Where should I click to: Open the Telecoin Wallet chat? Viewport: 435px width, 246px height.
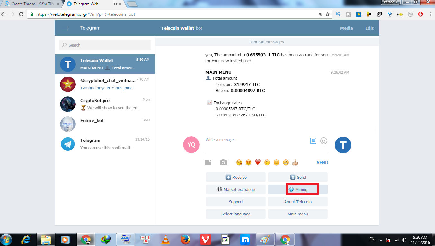tap(105, 64)
